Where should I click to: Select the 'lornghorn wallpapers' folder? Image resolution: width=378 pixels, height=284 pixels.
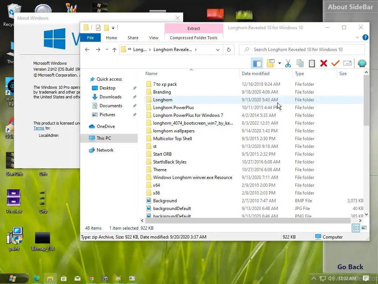(x=173, y=131)
